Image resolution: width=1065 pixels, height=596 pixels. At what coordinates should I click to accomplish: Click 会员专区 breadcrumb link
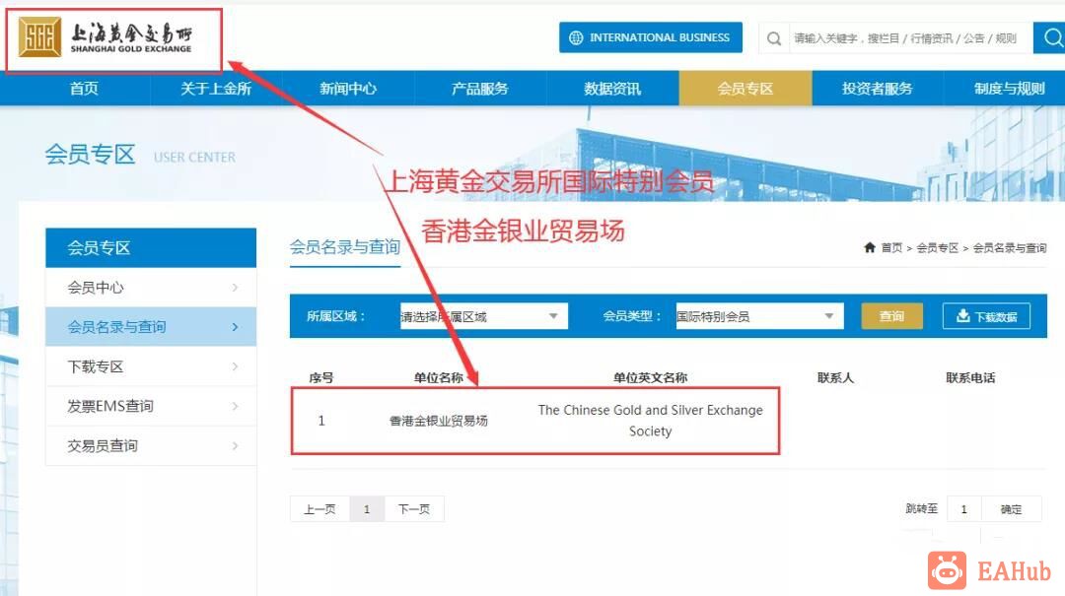[x=938, y=248]
